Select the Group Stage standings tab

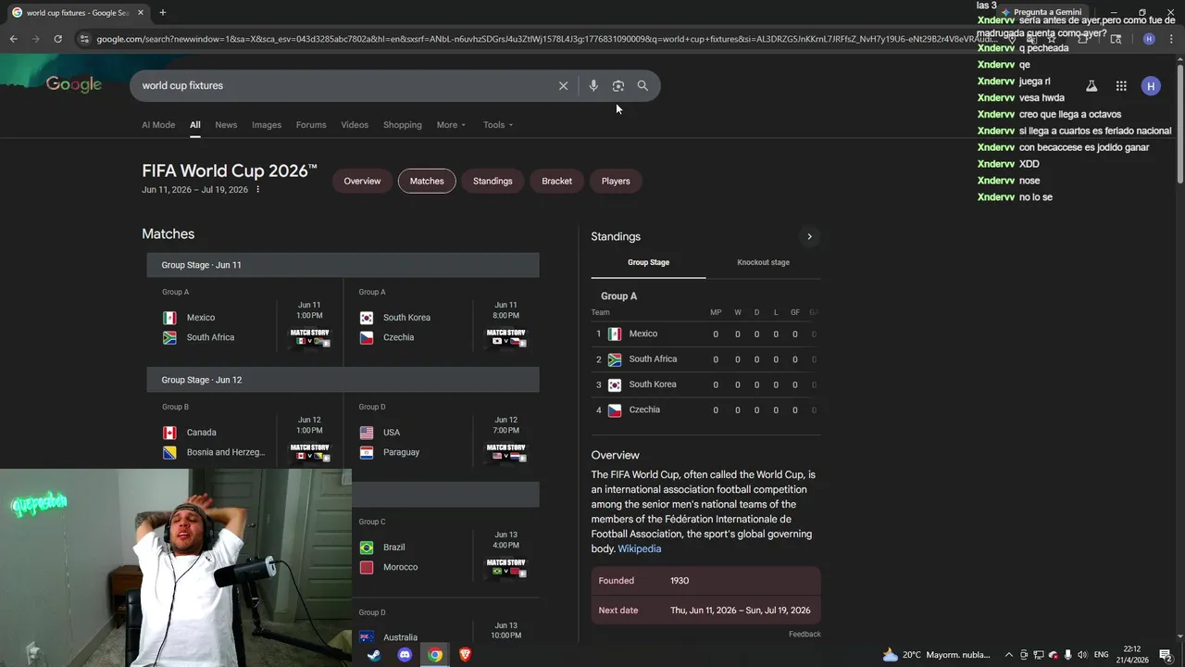pos(648,262)
